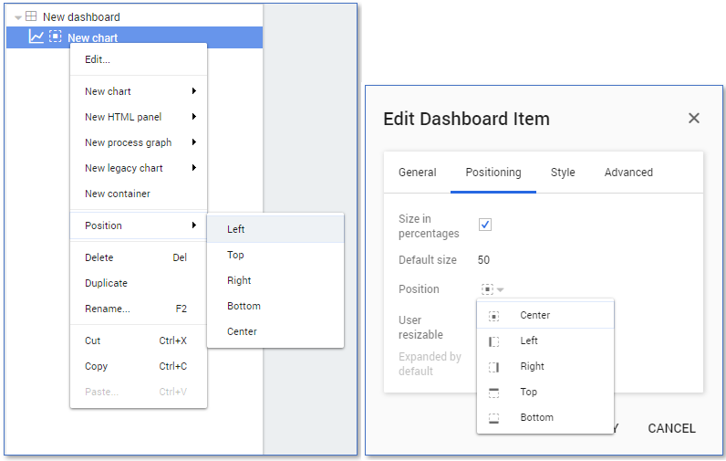Choose the Left position icon in dropdown list

(493, 341)
